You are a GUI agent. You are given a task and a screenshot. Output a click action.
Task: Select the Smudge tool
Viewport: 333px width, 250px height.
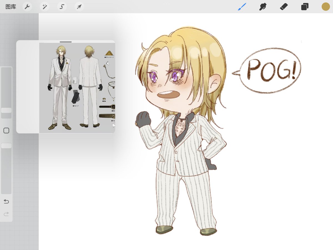point(263,7)
